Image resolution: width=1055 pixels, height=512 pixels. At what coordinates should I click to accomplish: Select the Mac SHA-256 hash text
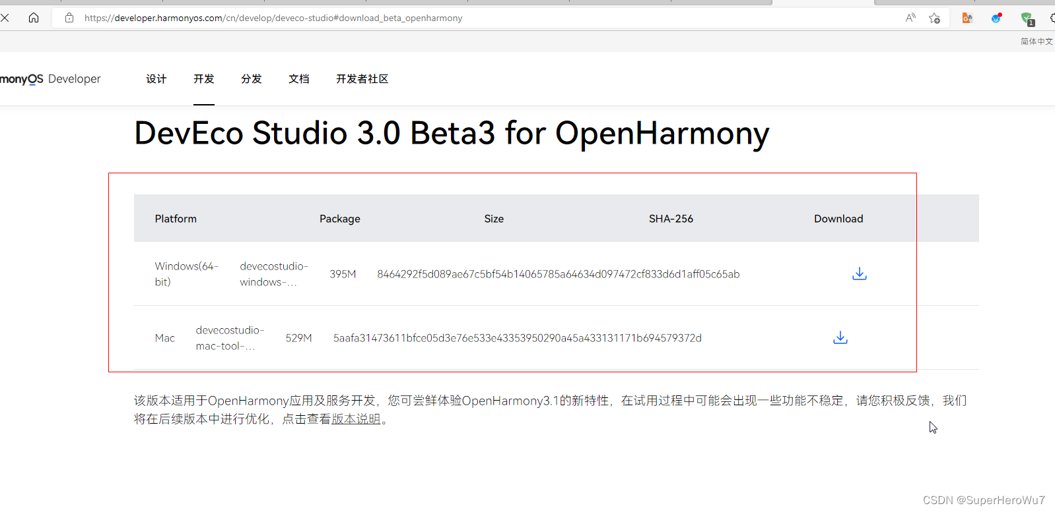pos(517,337)
